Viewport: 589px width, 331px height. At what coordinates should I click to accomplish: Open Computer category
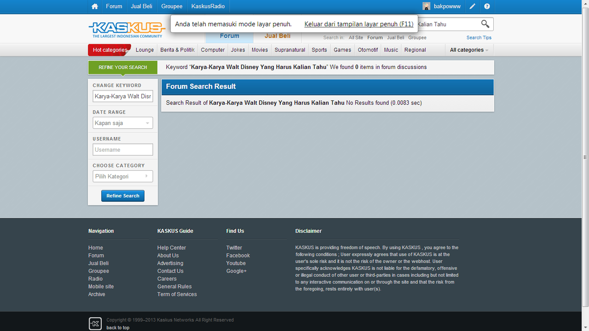pyautogui.click(x=213, y=50)
